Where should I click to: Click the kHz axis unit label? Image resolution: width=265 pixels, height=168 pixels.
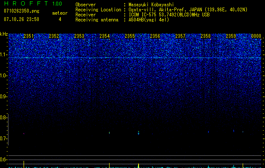pyautogui.click(x=4, y=34)
